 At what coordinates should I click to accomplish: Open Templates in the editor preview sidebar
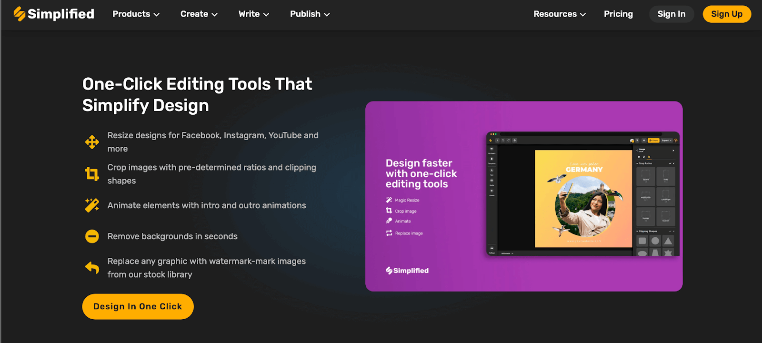click(492, 160)
